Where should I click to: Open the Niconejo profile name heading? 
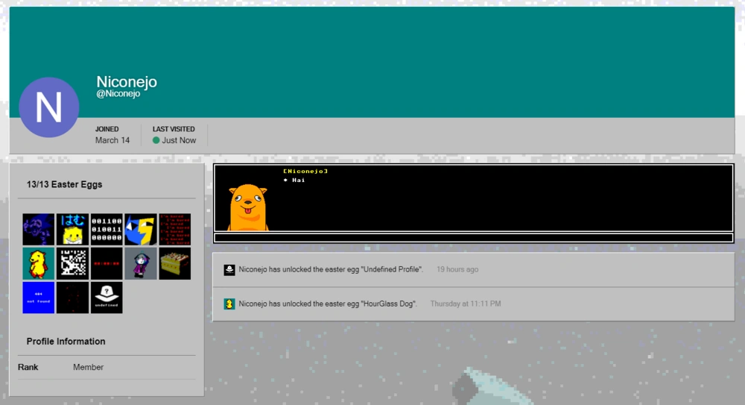point(127,82)
